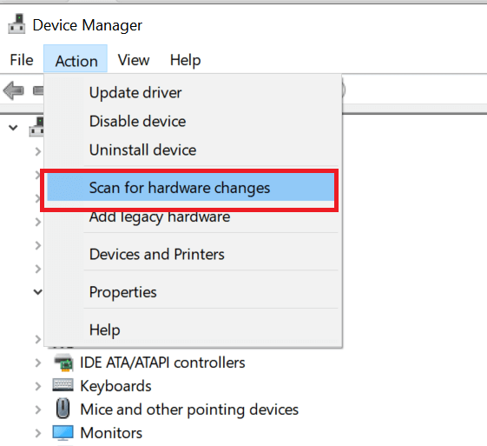Click the mouse pointing devices icon

pyautogui.click(x=63, y=409)
